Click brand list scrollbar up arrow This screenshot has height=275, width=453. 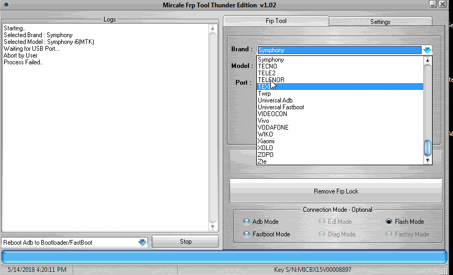coord(427,60)
